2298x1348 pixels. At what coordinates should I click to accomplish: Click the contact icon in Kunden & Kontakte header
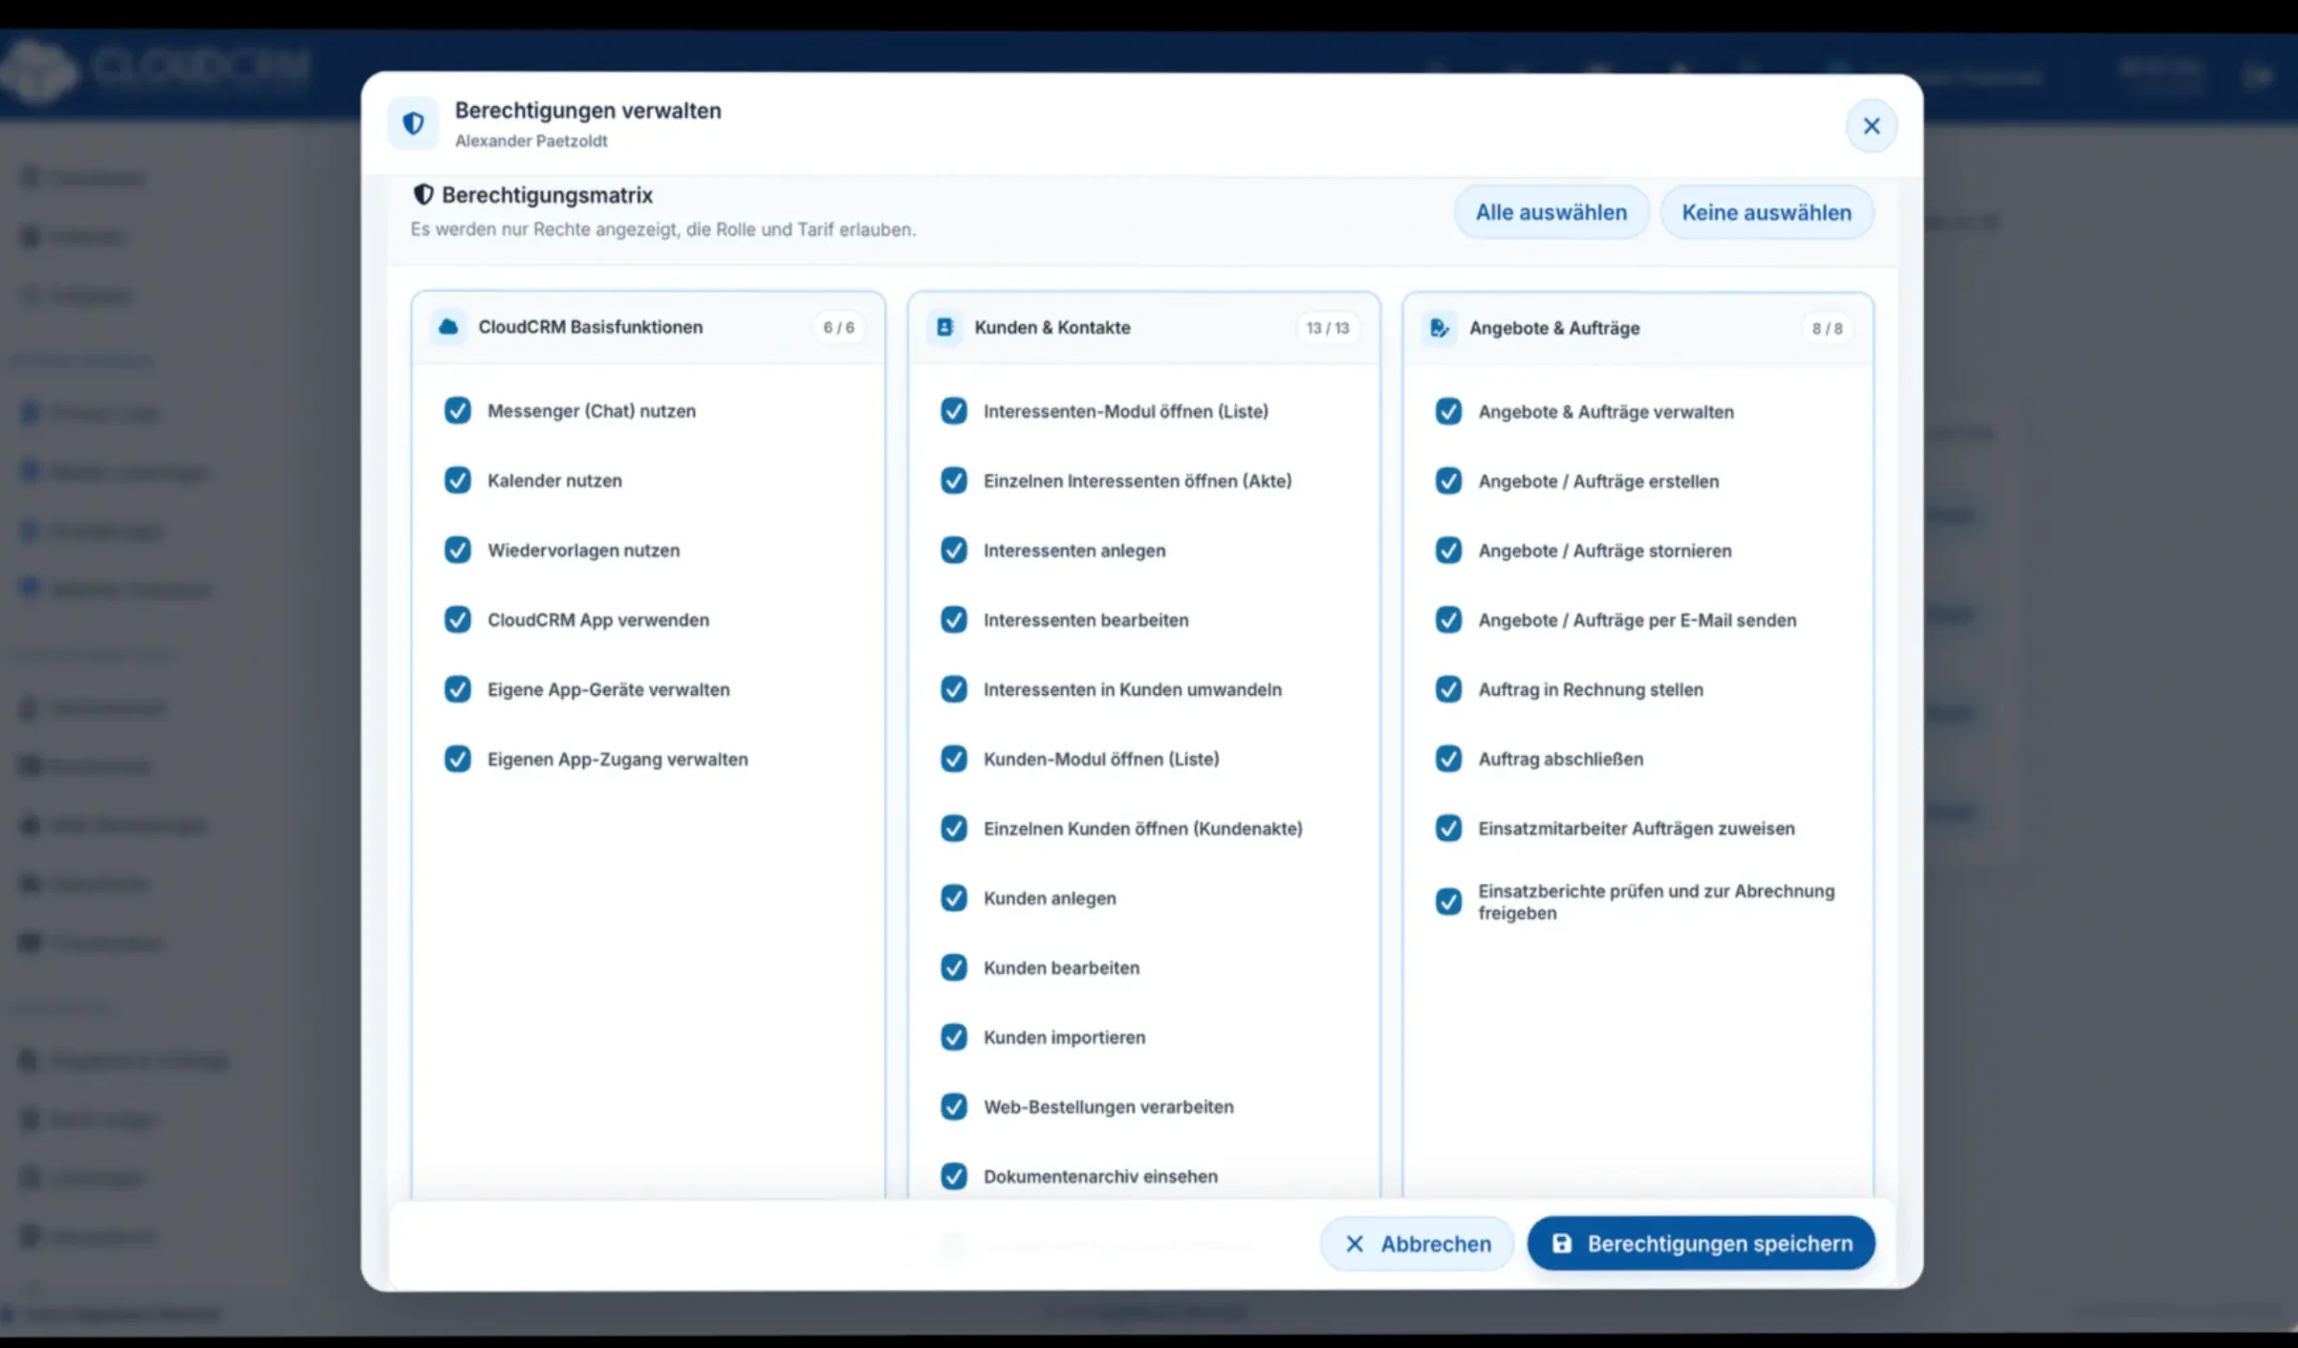944,328
